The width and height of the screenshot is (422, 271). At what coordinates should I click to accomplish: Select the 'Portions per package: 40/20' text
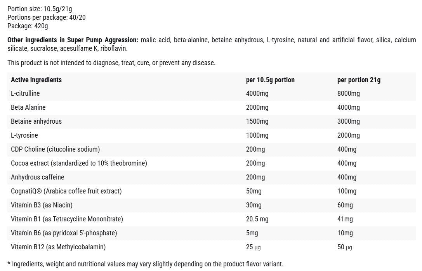[x=47, y=17]
